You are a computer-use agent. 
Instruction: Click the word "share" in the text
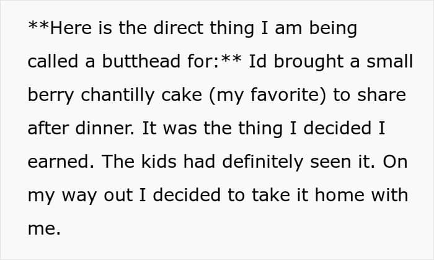(x=381, y=95)
